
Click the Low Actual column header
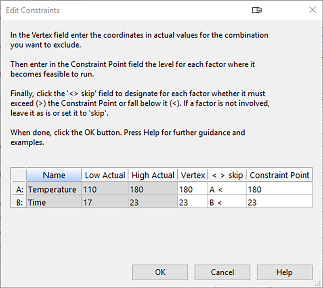click(x=105, y=176)
